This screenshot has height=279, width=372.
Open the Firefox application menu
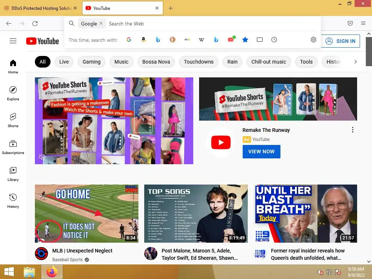coord(363,23)
